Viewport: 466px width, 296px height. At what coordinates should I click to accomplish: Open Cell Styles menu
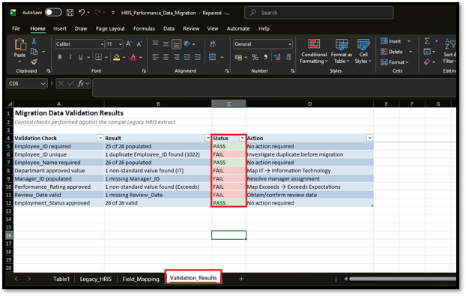pyautogui.click(x=363, y=51)
